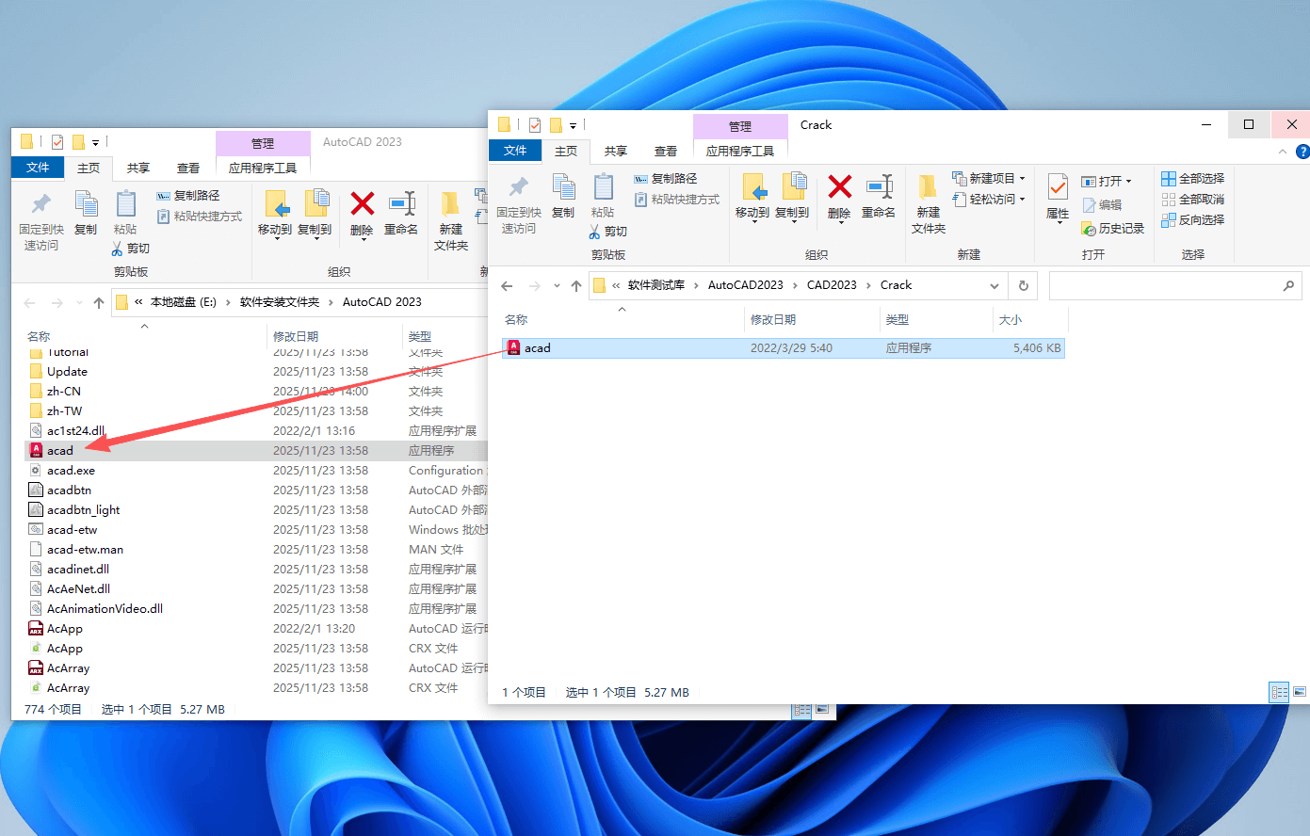1310x836 pixels.
Task: Click the New Folder (新建文件夹) icon
Action: coord(928,201)
